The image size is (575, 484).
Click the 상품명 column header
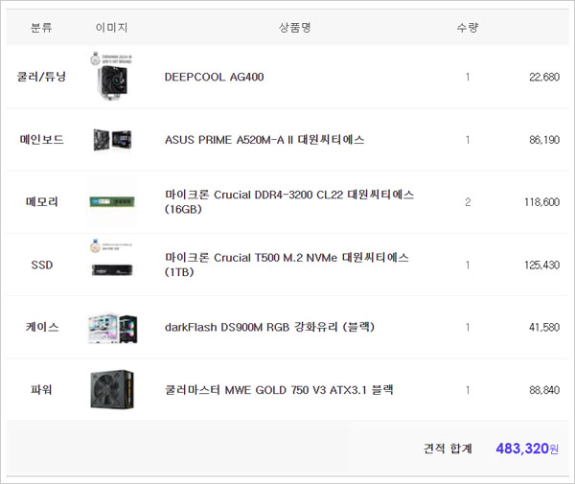point(295,28)
